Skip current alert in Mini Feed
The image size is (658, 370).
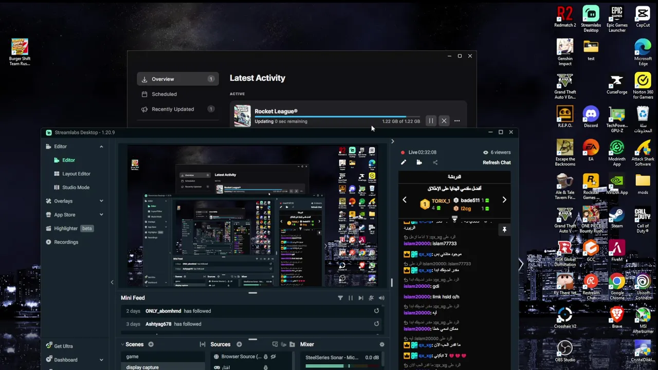[x=361, y=298]
